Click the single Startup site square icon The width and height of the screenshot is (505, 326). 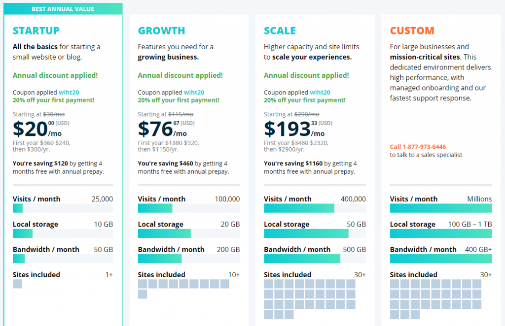point(17,284)
